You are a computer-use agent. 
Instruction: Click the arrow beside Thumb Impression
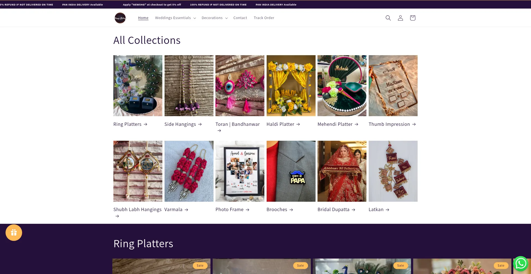[x=414, y=124]
